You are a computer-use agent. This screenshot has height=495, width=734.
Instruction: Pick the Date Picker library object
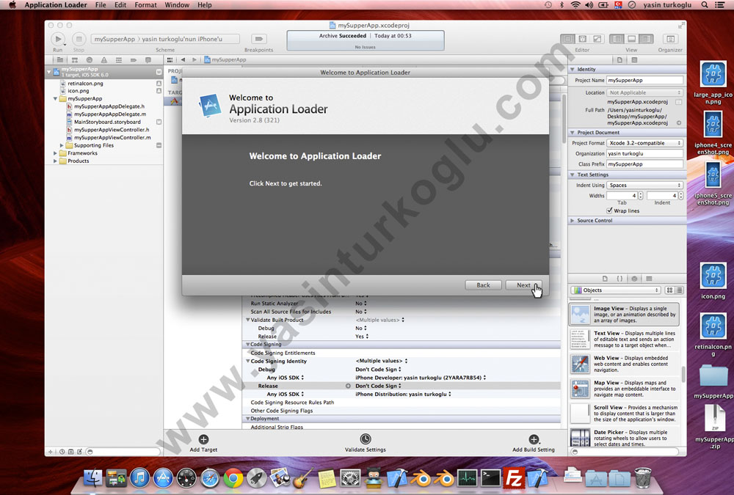pyautogui.click(x=625, y=438)
